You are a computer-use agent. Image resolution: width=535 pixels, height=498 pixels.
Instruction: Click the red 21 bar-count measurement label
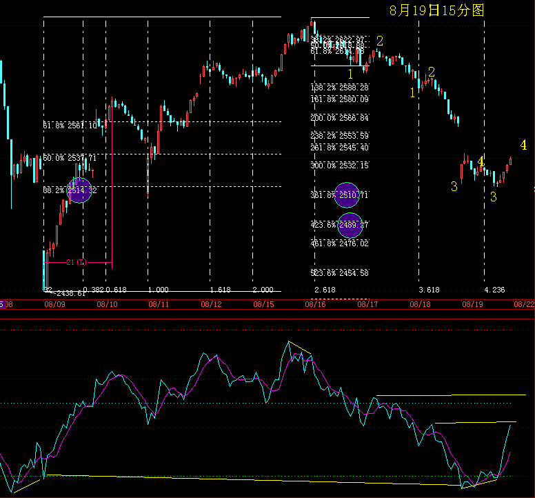point(75,263)
